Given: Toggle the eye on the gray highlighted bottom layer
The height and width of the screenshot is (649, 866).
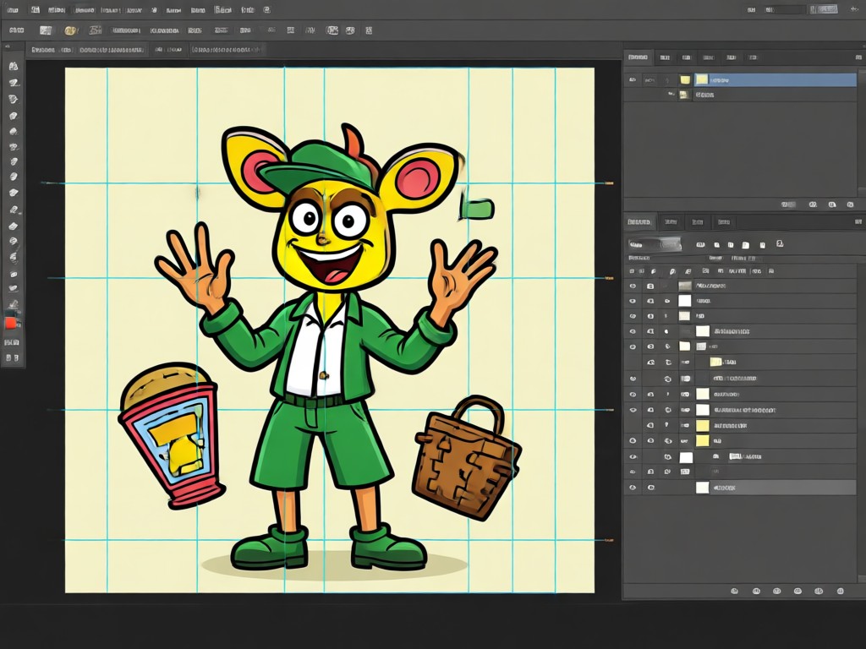Looking at the screenshot, I should (x=633, y=488).
